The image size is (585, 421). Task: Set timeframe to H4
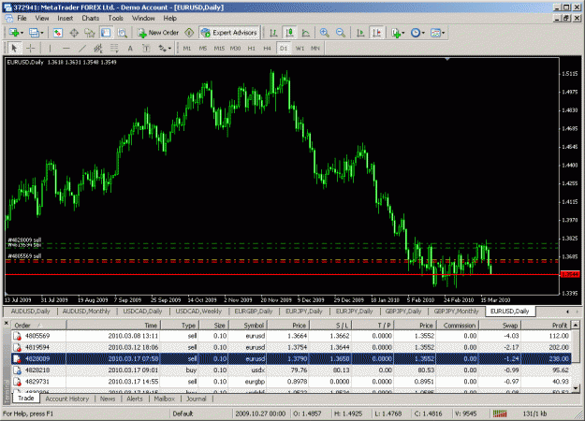(x=267, y=48)
